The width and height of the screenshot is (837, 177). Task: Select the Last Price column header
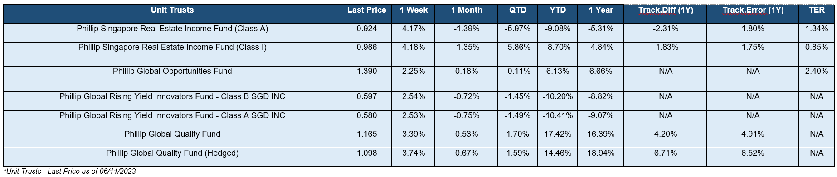367,14
